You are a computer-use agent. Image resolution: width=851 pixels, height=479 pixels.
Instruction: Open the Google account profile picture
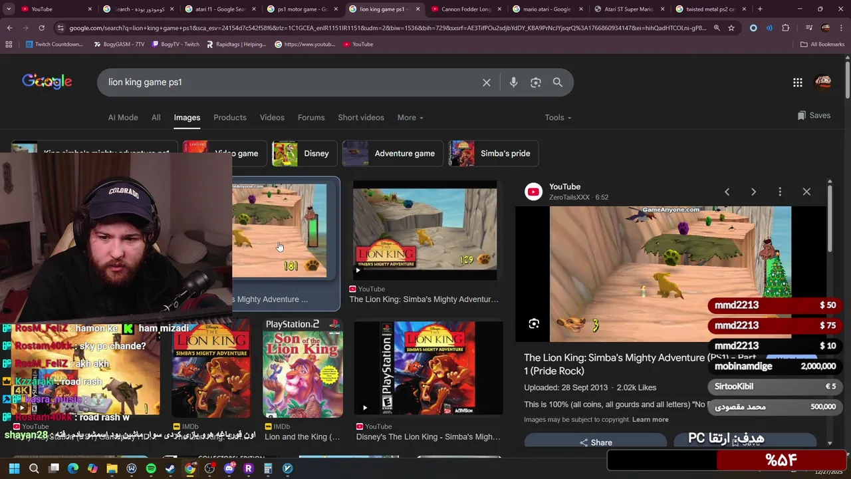pyautogui.click(x=823, y=82)
